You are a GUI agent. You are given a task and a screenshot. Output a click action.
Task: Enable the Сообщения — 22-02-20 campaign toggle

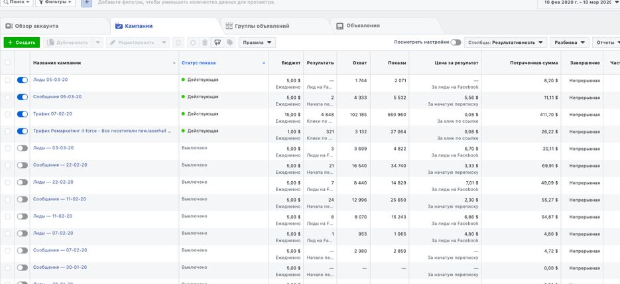(23, 165)
